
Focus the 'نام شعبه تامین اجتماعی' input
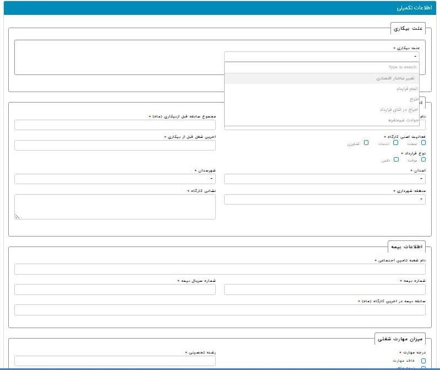coord(220,269)
